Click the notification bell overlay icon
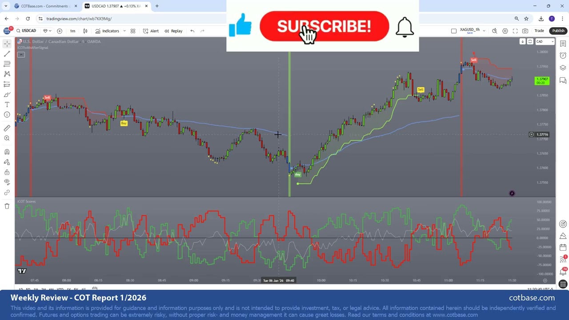 (405, 28)
